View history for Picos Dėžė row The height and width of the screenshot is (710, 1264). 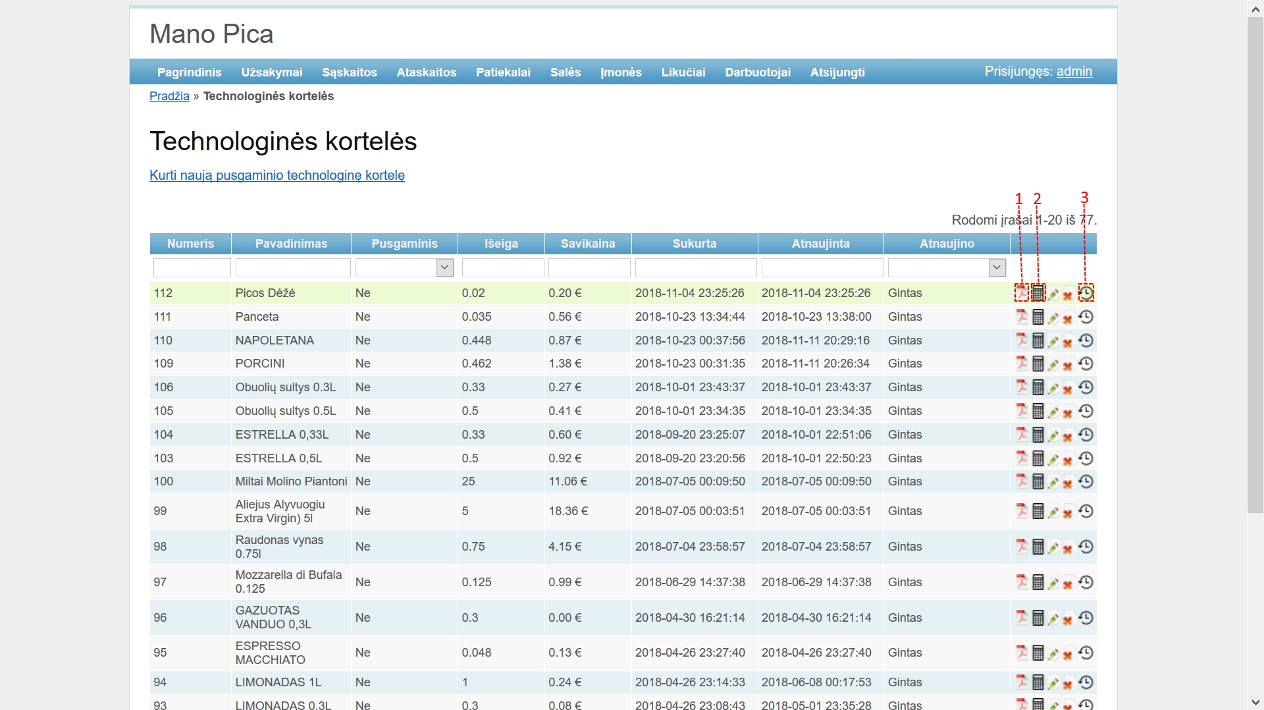tap(1086, 292)
